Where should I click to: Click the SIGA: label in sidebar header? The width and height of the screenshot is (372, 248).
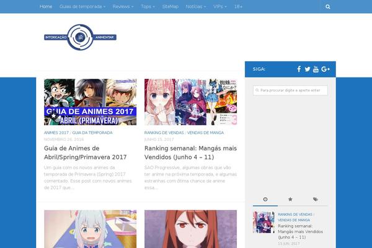click(x=259, y=69)
